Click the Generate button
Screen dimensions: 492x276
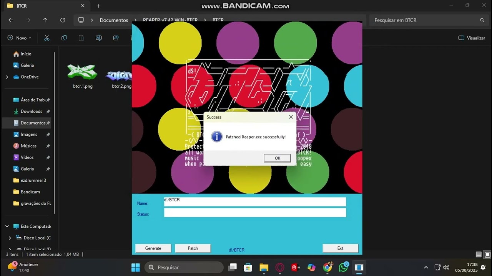pos(153,248)
